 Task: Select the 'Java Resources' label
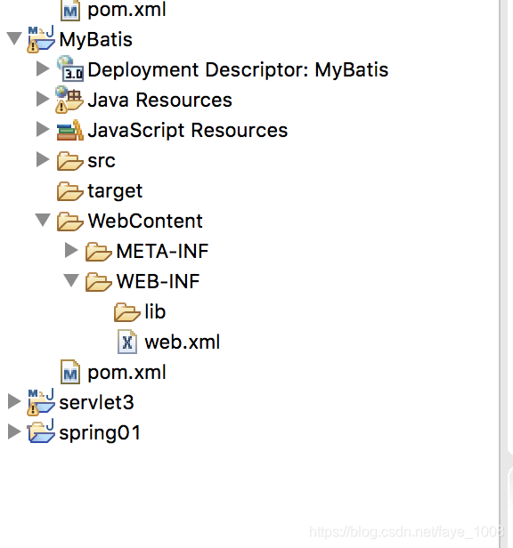point(160,100)
